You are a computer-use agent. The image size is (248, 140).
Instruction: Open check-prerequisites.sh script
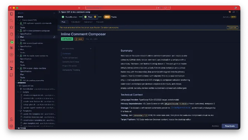click(x=38, y=95)
